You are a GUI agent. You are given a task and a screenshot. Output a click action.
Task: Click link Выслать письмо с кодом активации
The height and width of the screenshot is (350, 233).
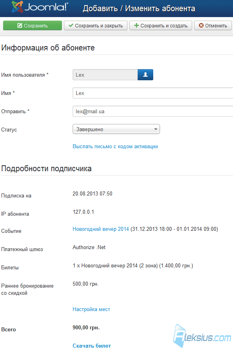click(x=115, y=147)
